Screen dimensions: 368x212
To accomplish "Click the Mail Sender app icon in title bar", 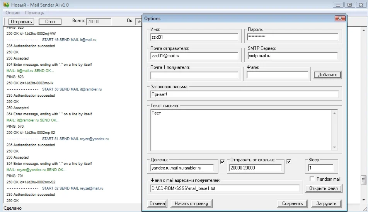I will [x=6, y=5].
